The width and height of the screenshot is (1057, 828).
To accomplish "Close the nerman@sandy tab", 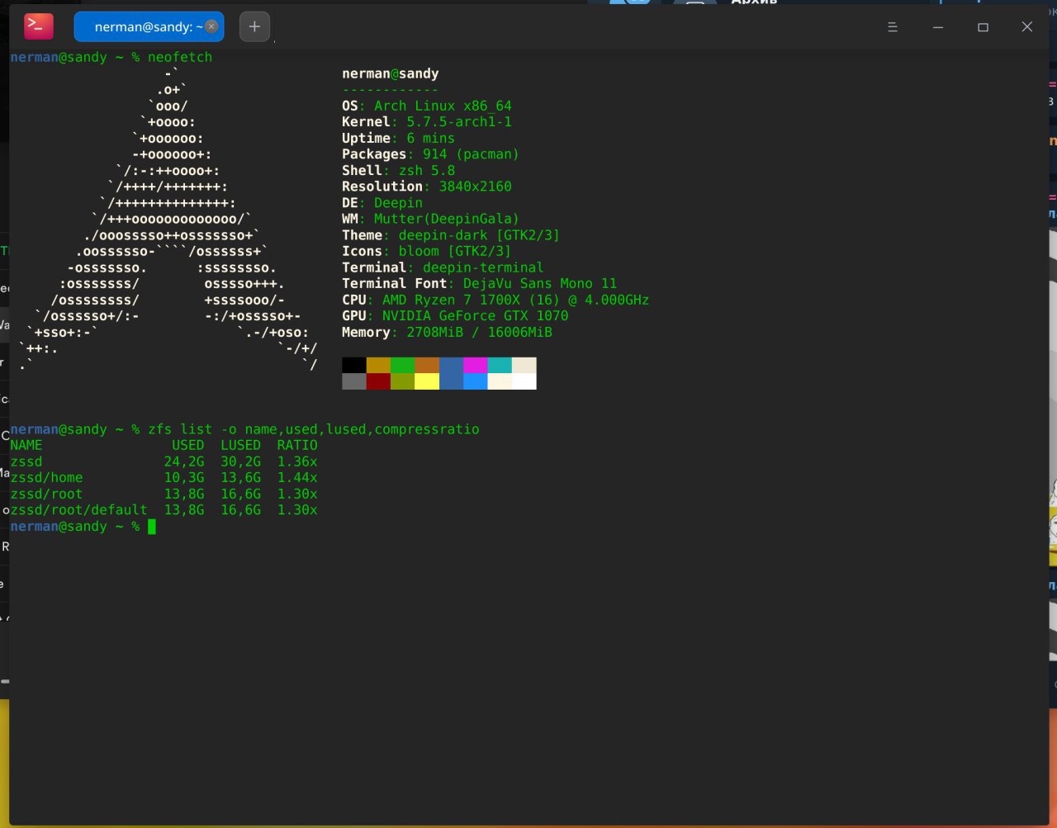I will coord(211,26).
